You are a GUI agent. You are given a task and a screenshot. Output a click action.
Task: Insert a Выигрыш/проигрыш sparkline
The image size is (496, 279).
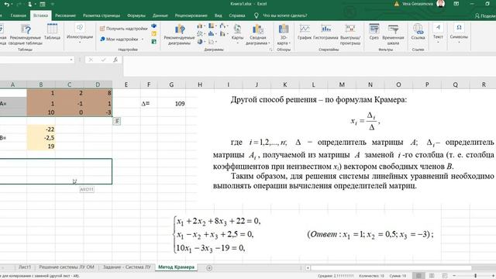(350, 34)
